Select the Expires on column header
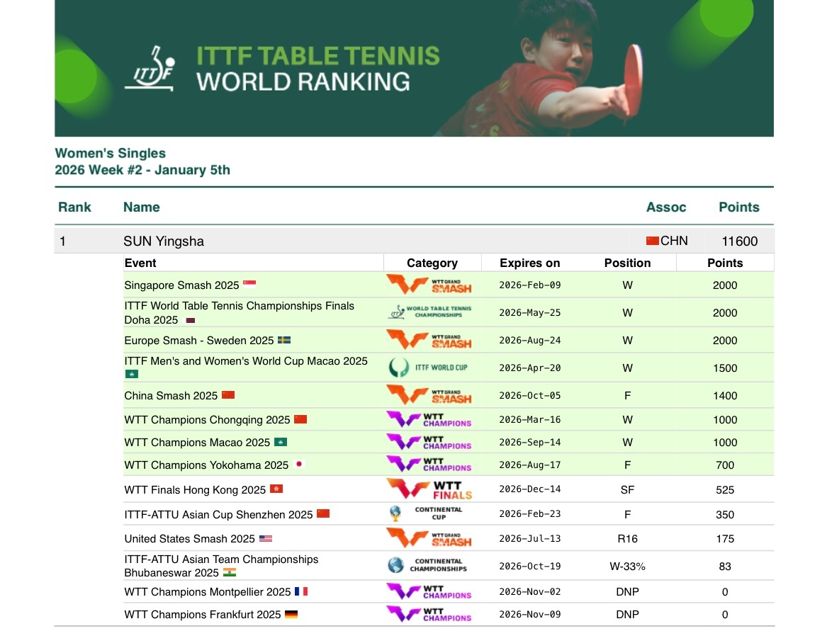This screenshot has width=815, height=631. pos(529,263)
